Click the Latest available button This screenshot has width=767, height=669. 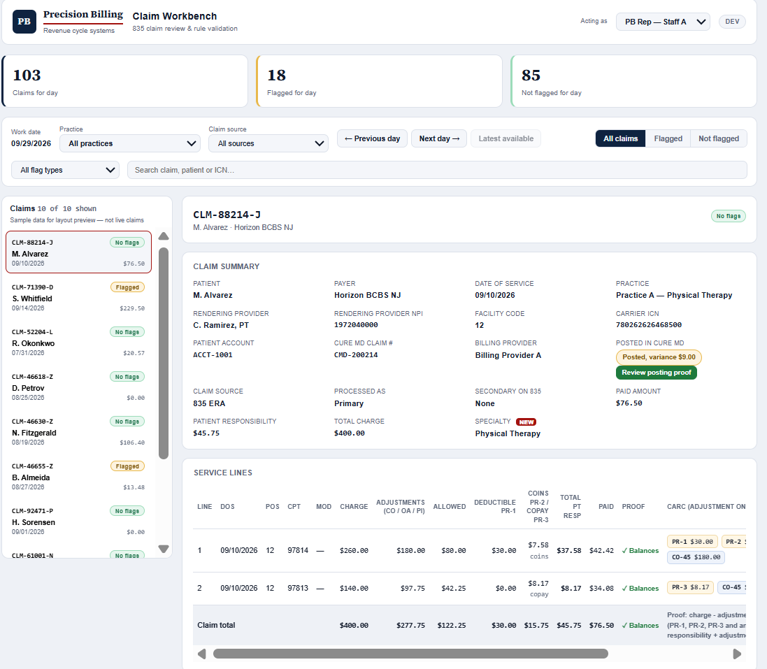tap(506, 138)
